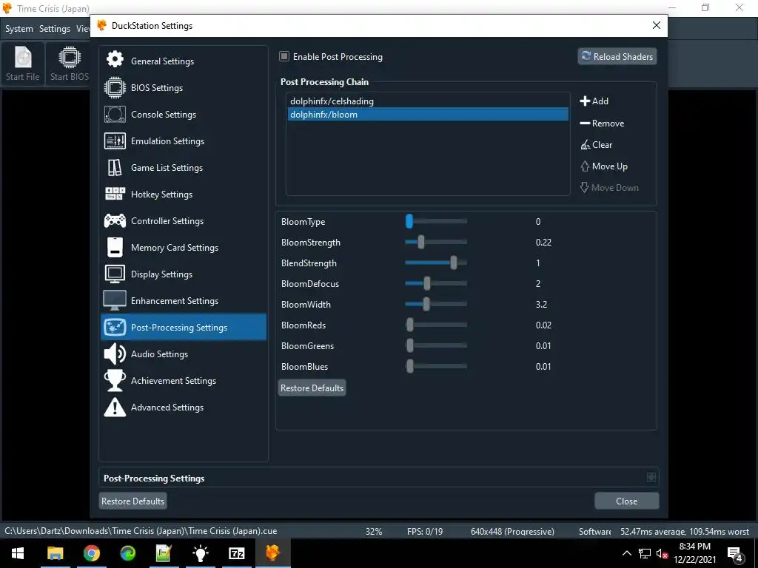The height and width of the screenshot is (568, 758).
Task: Select Console Settings icon
Action: [115, 115]
